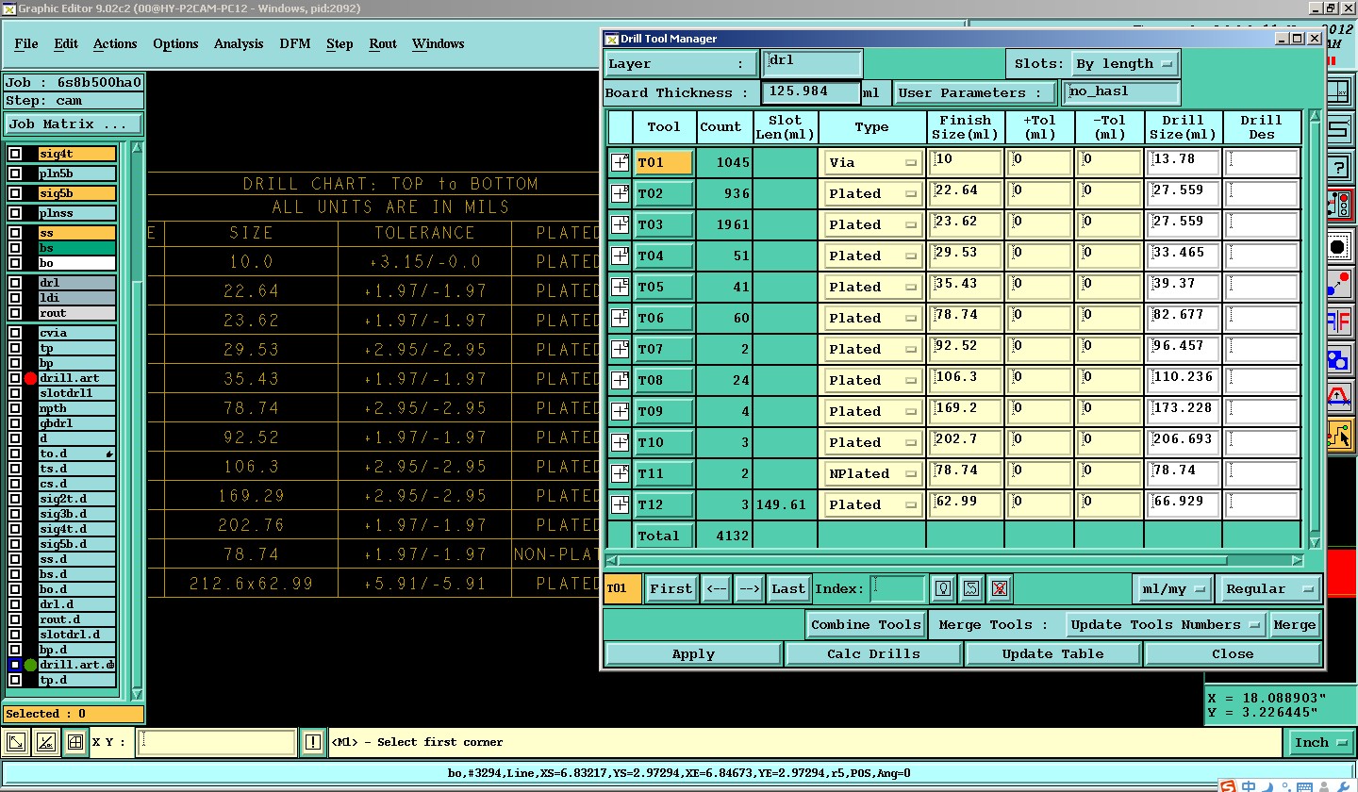1358x792 pixels.
Task: Toggle checkbox next to rout layer
Action: click(x=15, y=313)
